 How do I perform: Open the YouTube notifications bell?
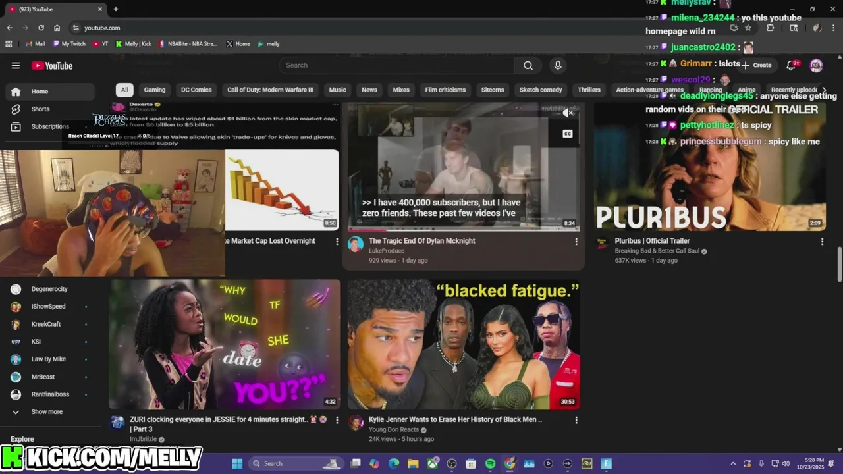click(792, 65)
